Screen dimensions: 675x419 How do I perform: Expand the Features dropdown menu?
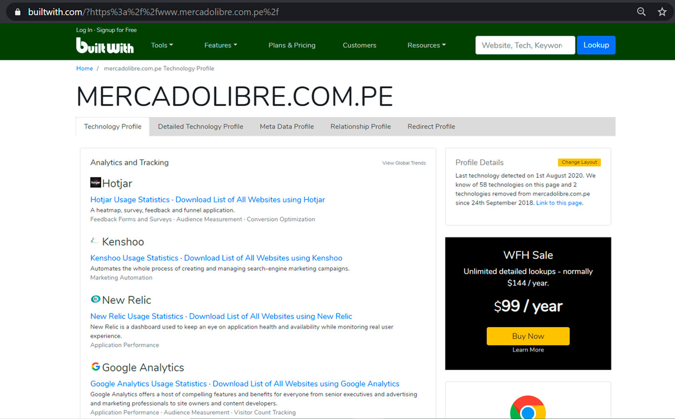tap(221, 45)
